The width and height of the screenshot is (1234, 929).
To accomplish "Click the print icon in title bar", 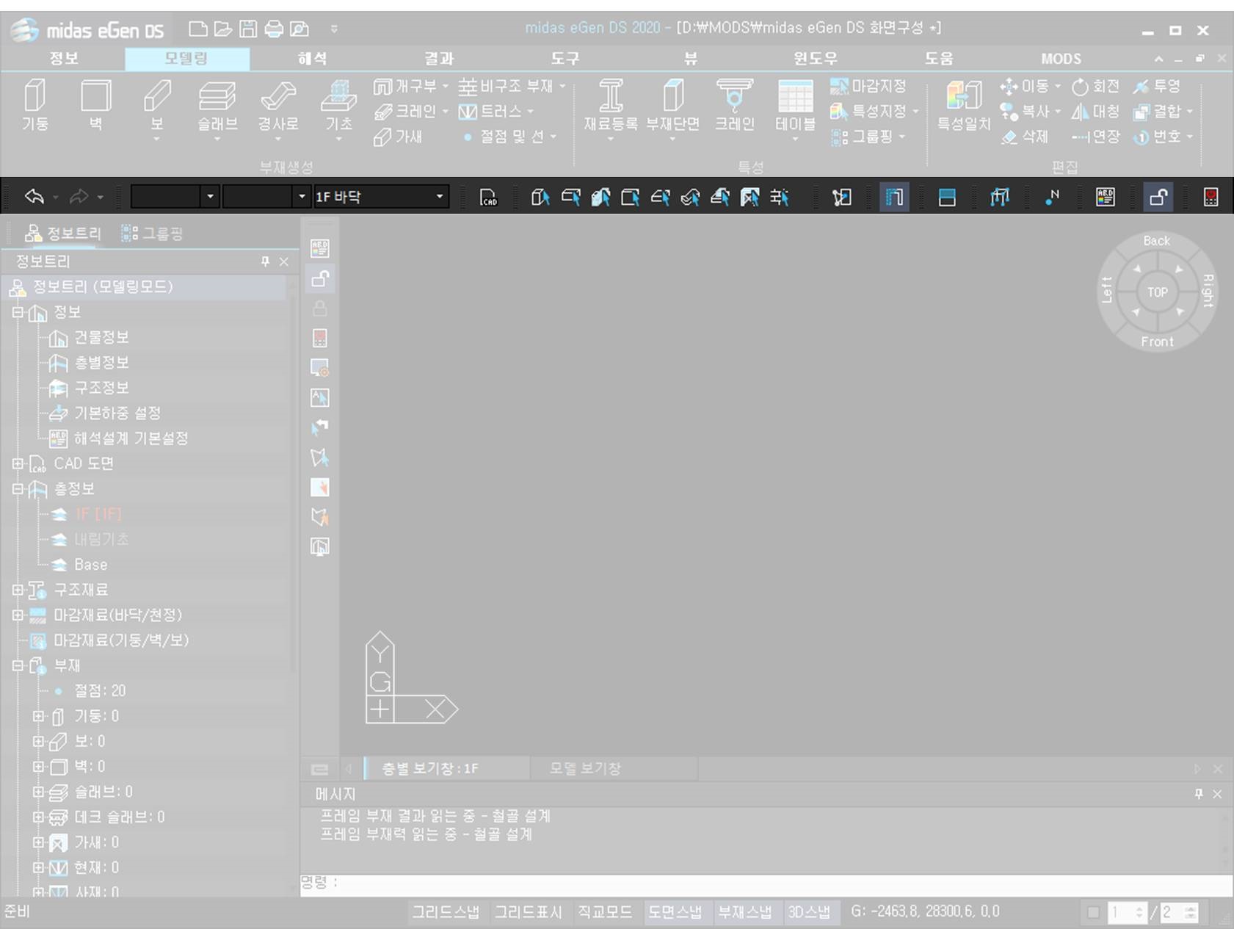I will 274,29.
